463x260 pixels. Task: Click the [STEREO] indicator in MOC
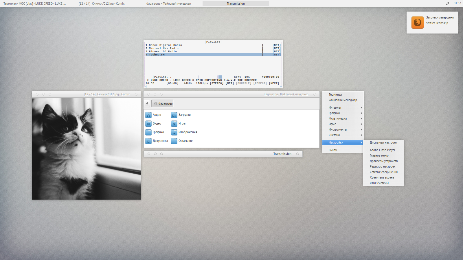[x=217, y=83]
